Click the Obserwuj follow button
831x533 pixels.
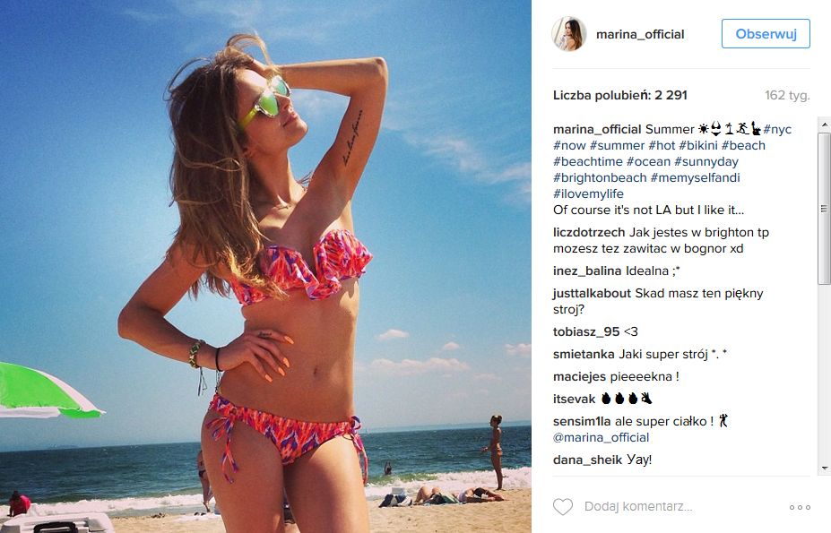766,34
